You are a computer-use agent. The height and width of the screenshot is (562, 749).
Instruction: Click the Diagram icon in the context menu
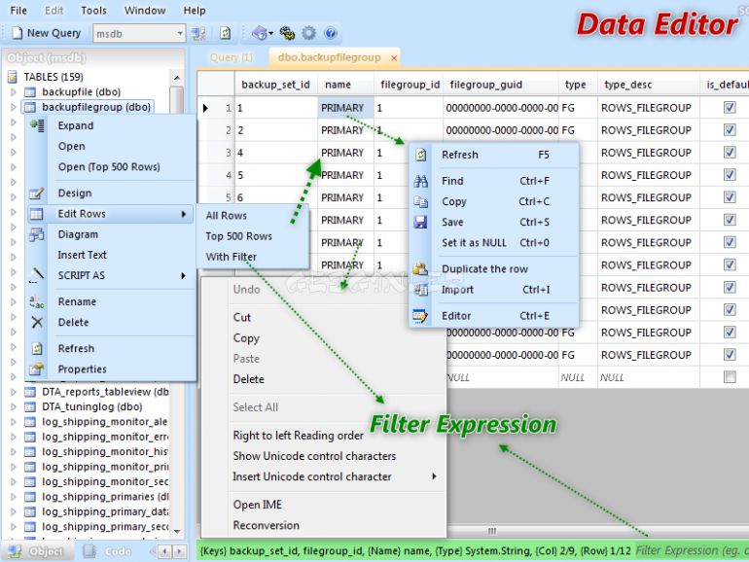(37, 234)
